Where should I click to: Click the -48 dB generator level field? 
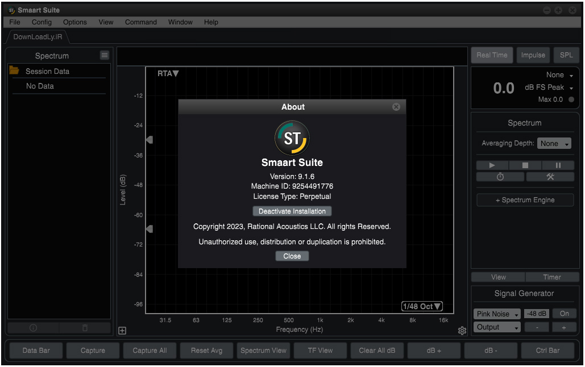[x=537, y=314]
